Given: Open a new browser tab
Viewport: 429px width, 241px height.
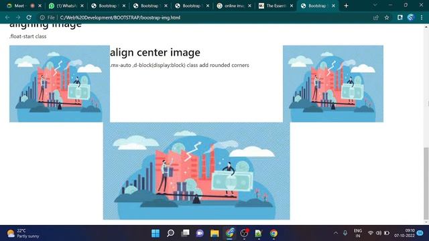Looking at the screenshot, I should pos(346,6).
